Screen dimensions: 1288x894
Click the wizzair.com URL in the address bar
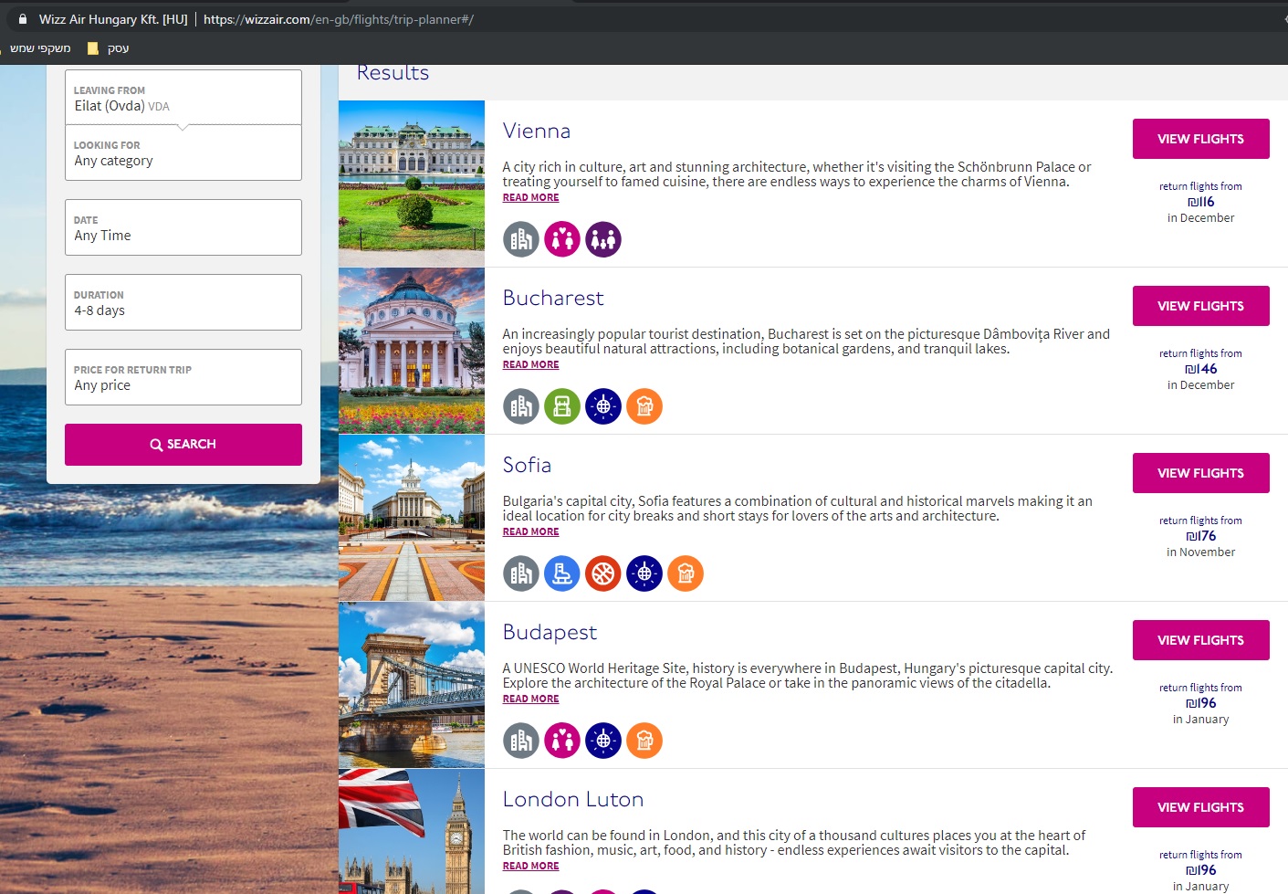(339, 19)
